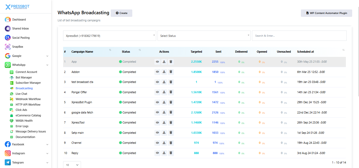Click eye icon for test broadcast cta

coord(157,82)
